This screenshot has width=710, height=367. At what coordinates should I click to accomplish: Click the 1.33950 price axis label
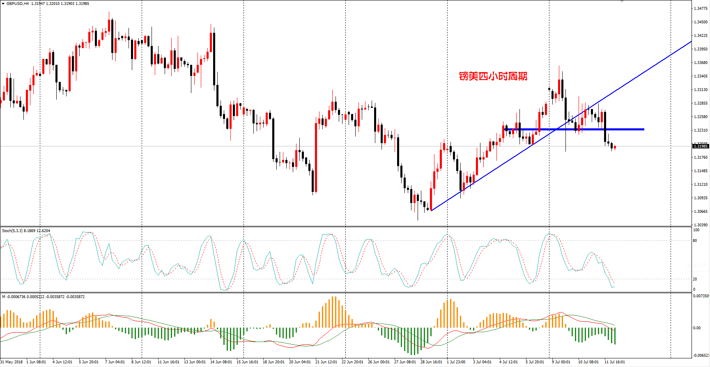(x=701, y=49)
